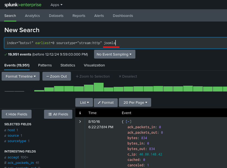Expand the first event row chevron
Image resolution: width=227 pixels, height=168 pixels.
[80, 122]
